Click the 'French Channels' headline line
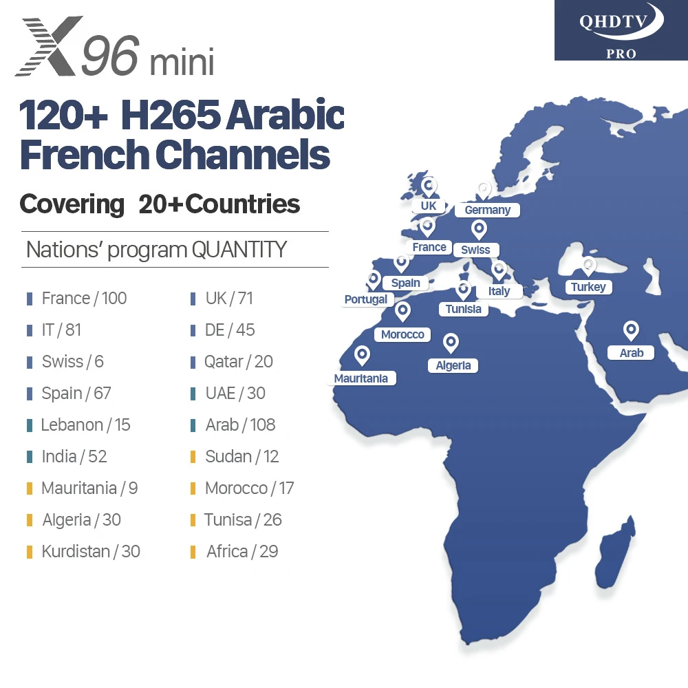 175,154
